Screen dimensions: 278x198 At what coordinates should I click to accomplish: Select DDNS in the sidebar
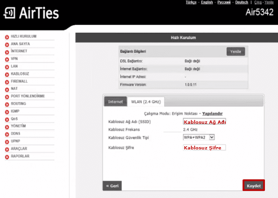point(15,134)
